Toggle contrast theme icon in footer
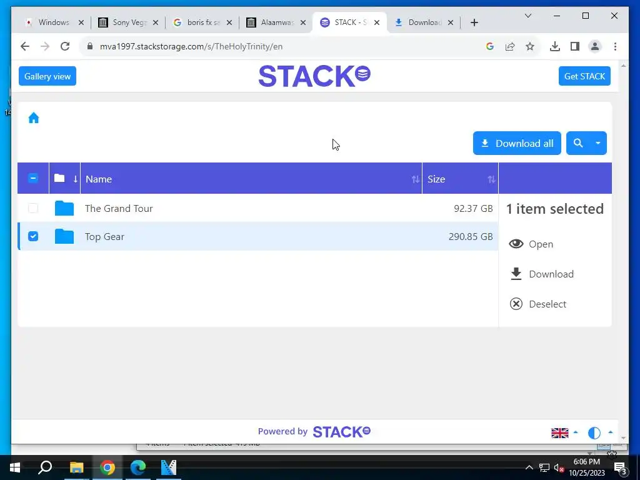The height and width of the screenshot is (480, 640). [x=594, y=432]
